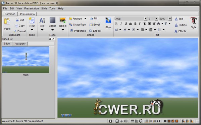Open the 20% dropdown
Viewport: 201px width, 125px height.
coord(170,19)
